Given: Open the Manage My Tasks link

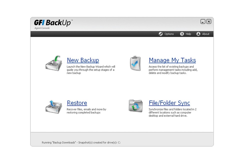Looking at the screenshot, I should point(172,60).
